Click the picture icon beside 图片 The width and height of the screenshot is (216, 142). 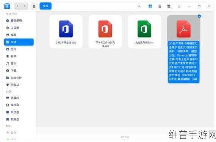(x=8, y=49)
